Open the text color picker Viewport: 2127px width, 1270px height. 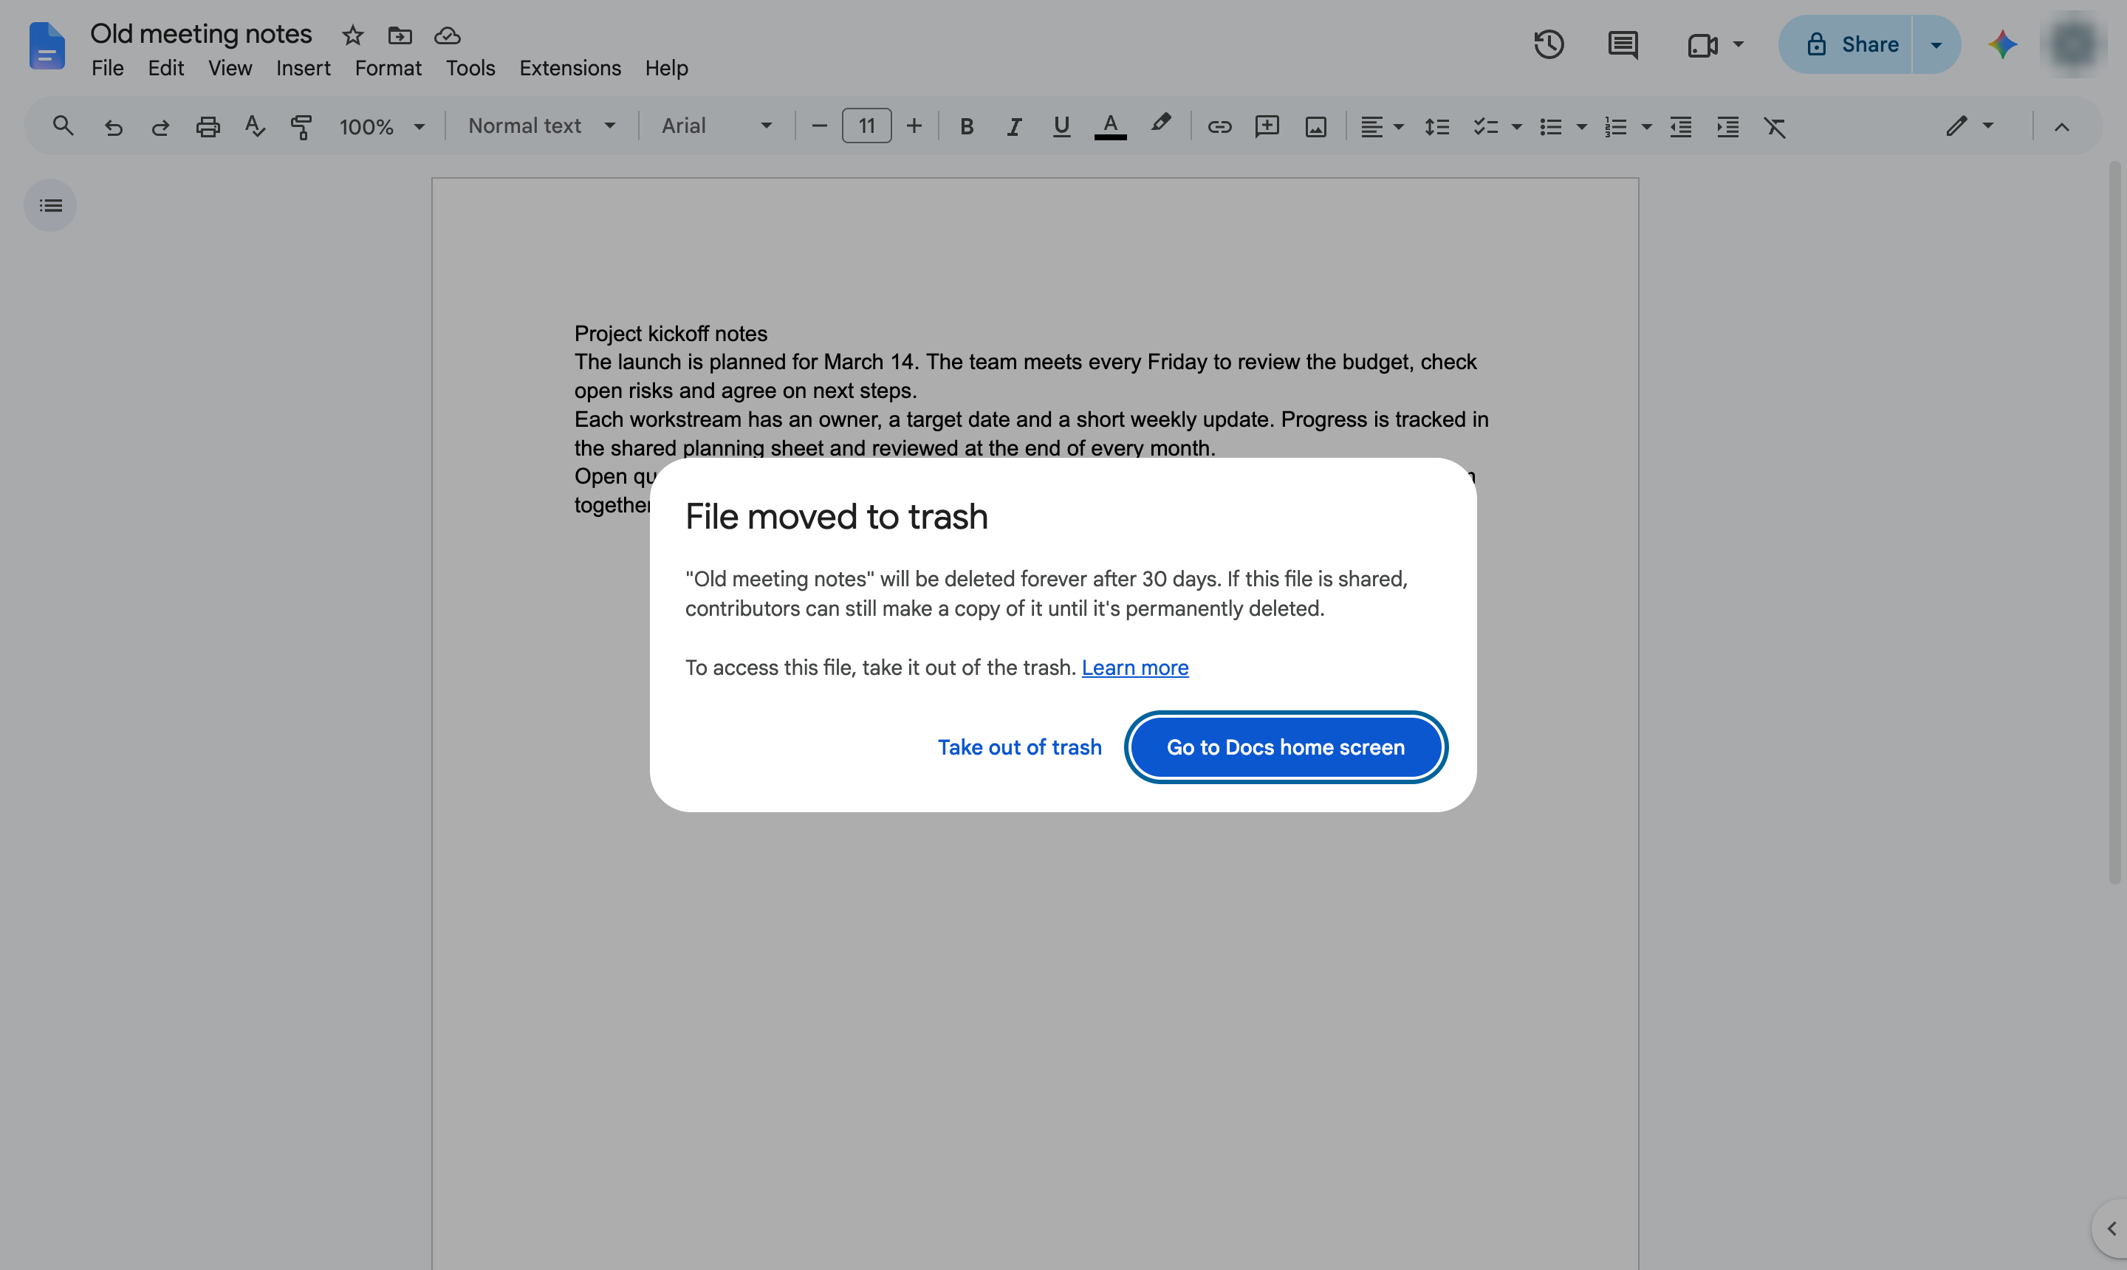(x=1110, y=127)
